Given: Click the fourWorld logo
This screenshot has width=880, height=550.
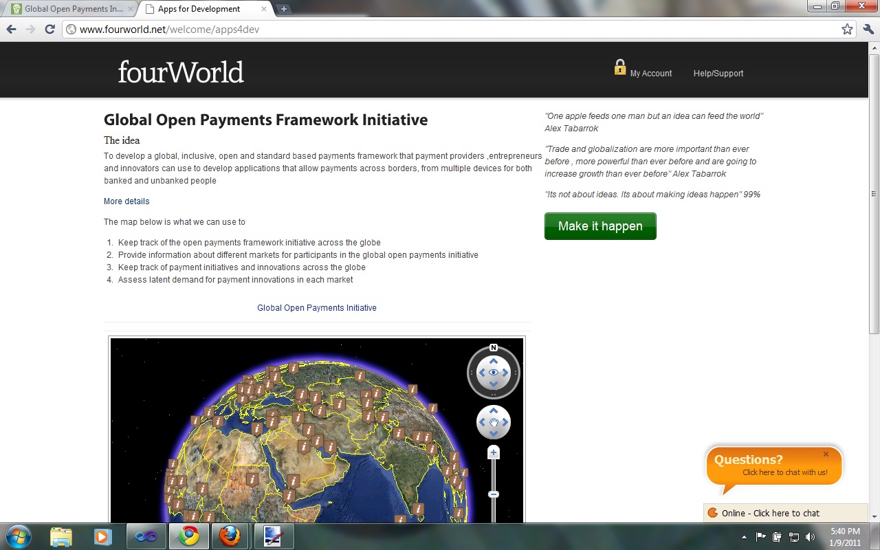Looking at the screenshot, I should (x=181, y=72).
